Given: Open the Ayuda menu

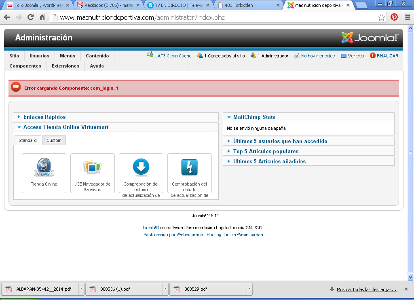Looking at the screenshot, I should tap(97, 66).
